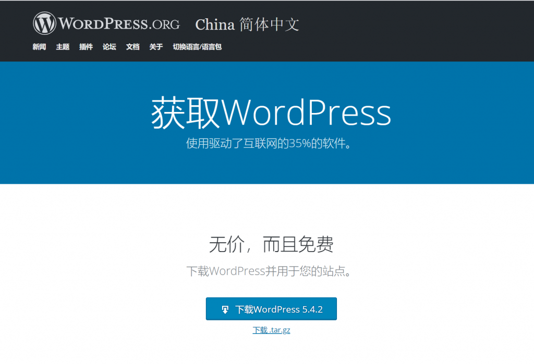
Task: Select the 文档 menu item
Action: [x=132, y=47]
